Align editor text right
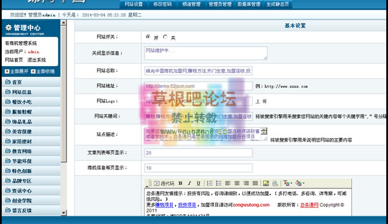The width and height of the screenshot is (388, 224). pos(246,183)
